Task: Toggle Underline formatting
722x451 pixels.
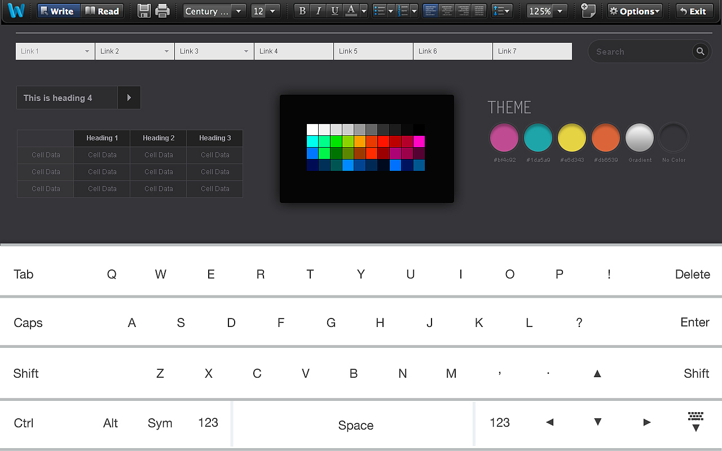Action: click(335, 11)
